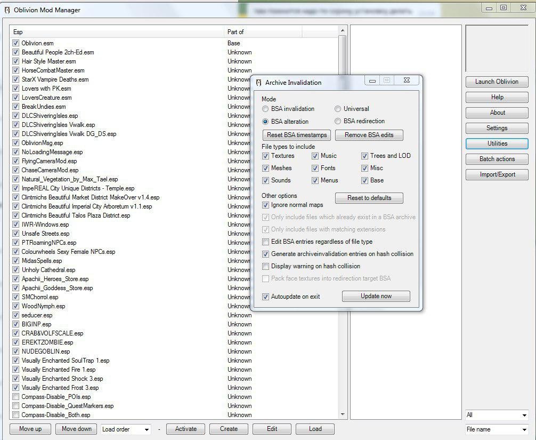Enable Display warning on hash collision

click(265, 266)
